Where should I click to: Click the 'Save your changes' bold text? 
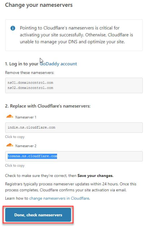95,176
